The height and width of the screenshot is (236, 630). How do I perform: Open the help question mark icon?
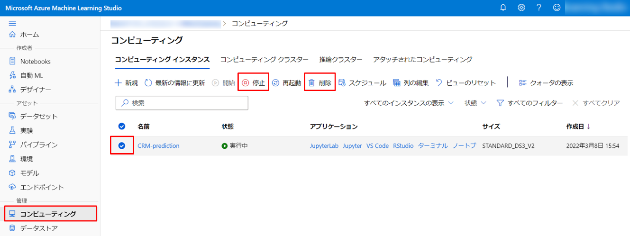(539, 8)
